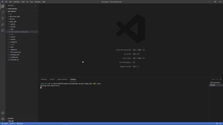Viewport: 223px width, 125px height.
Task: Open the Edit menu
Action: 10,2
